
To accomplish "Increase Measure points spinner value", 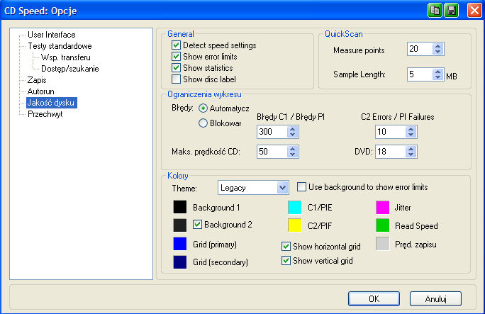I will click(x=437, y=46).
